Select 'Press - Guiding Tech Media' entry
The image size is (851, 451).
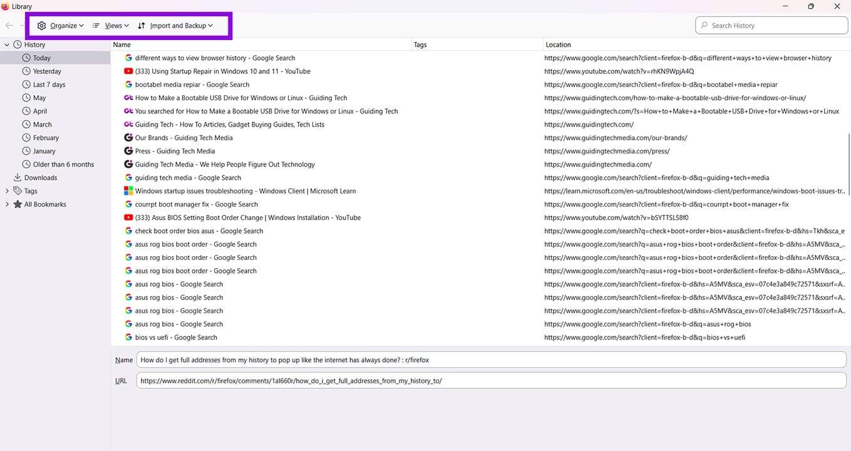pos(175,151)
